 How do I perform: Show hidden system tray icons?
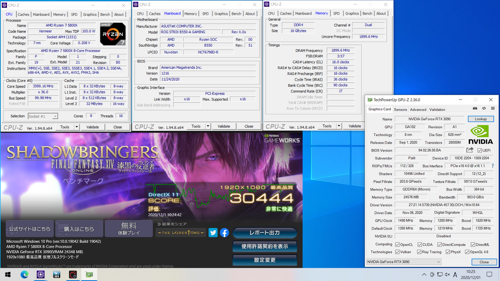coord(424,275)
